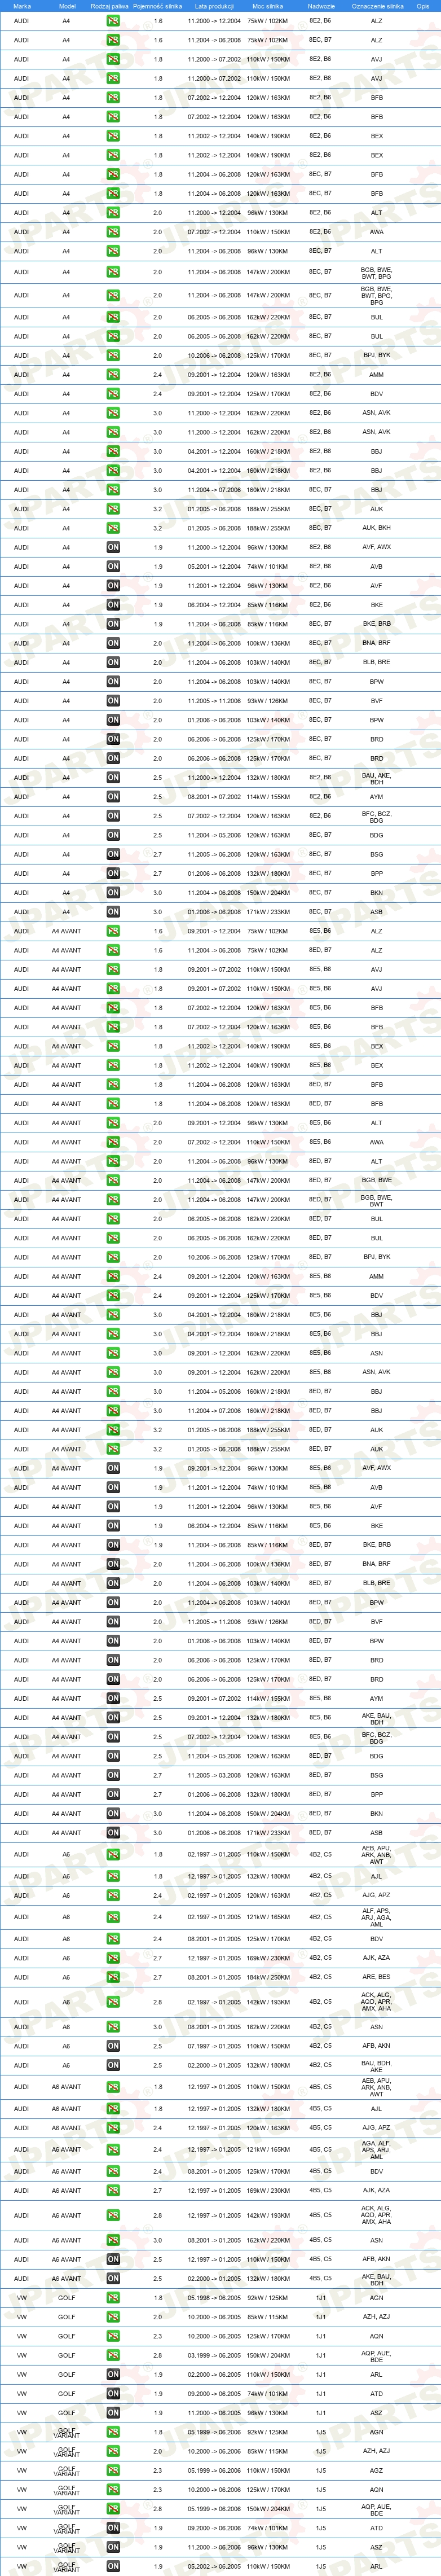Click diesel ON icon in A4 AVANT BDG row

pyautogui.click(x=113, y=1756)
